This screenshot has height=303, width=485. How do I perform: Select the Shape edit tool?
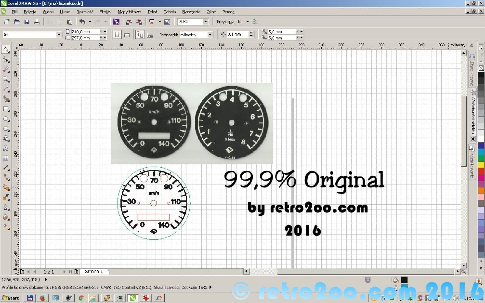(6, 59)
